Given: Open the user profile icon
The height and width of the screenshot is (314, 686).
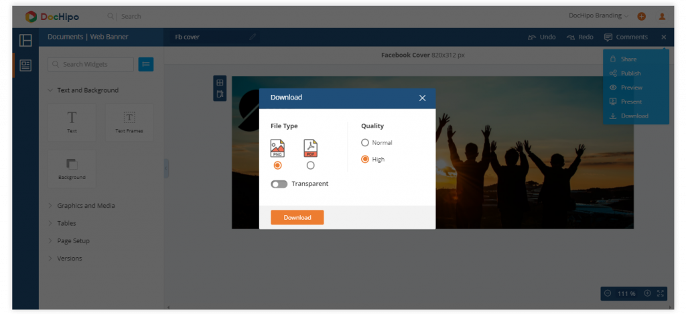Looking at the screenshot, I should (x=662, y=16).
